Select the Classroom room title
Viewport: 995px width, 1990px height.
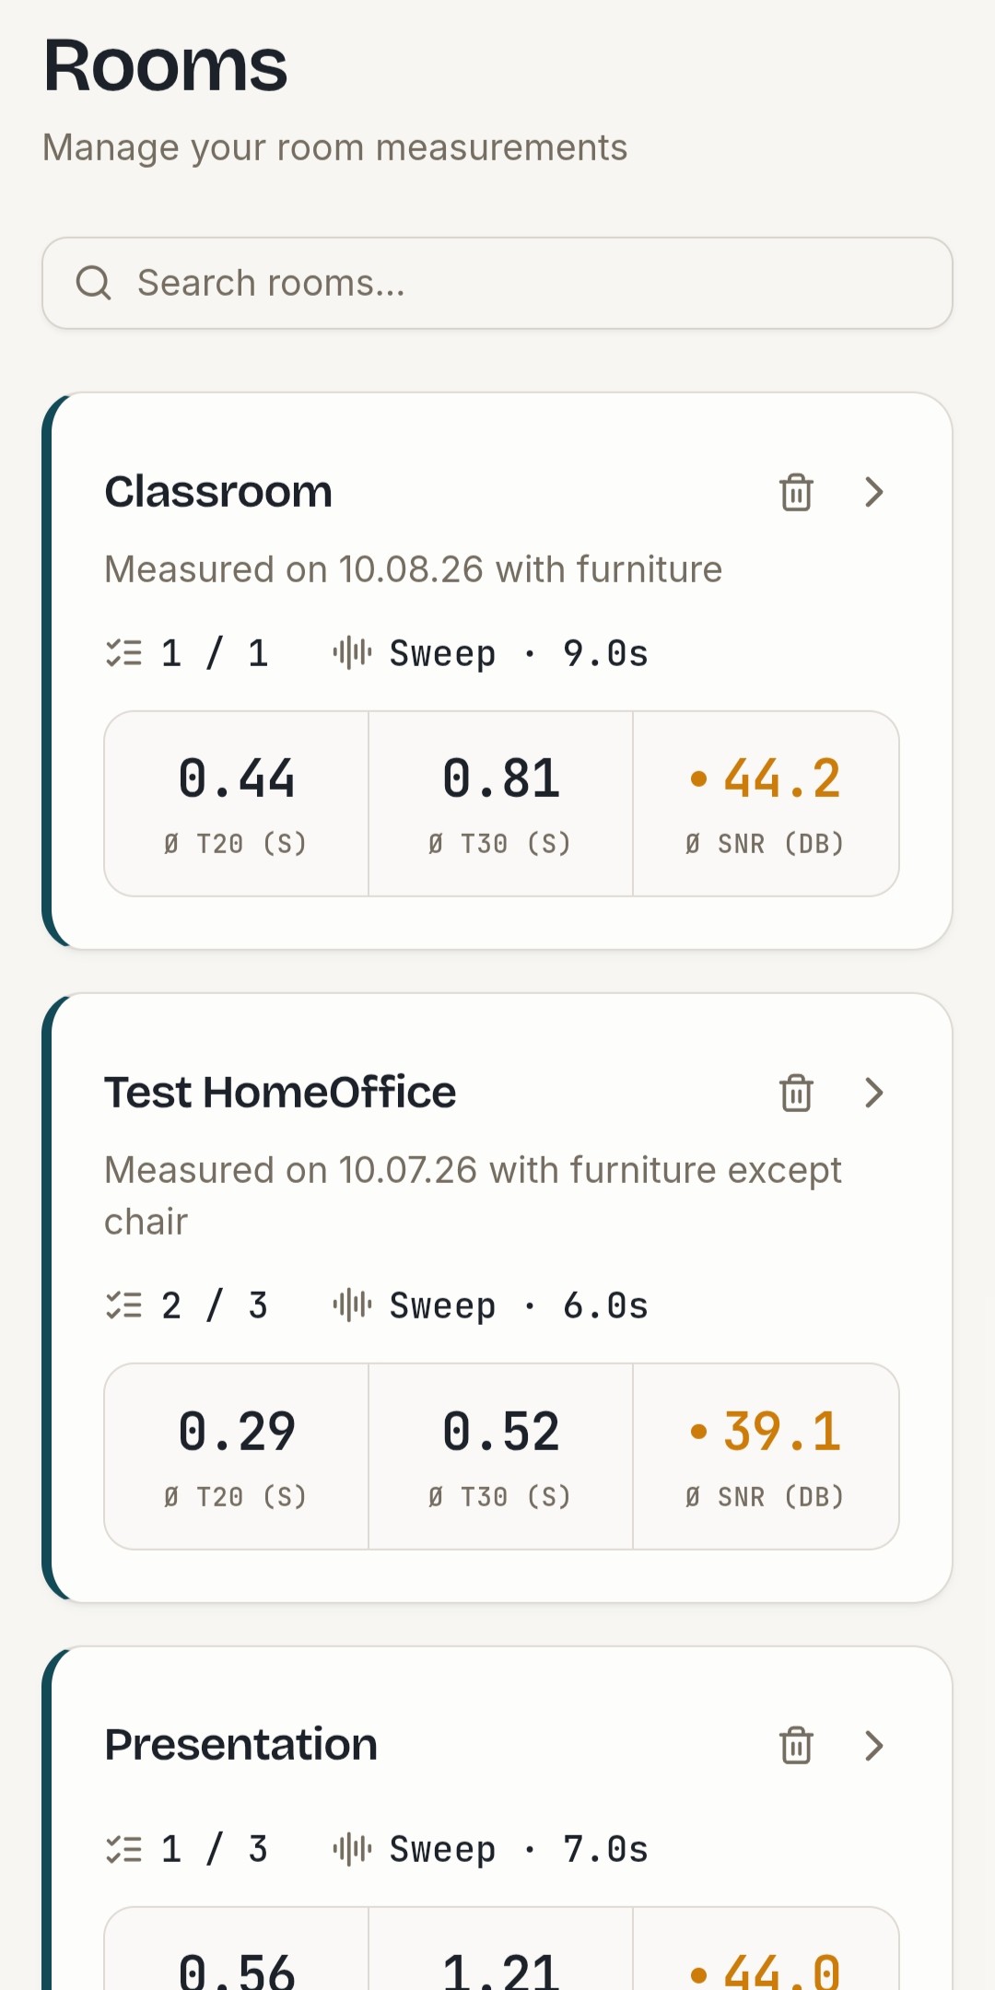coord(218,492)
